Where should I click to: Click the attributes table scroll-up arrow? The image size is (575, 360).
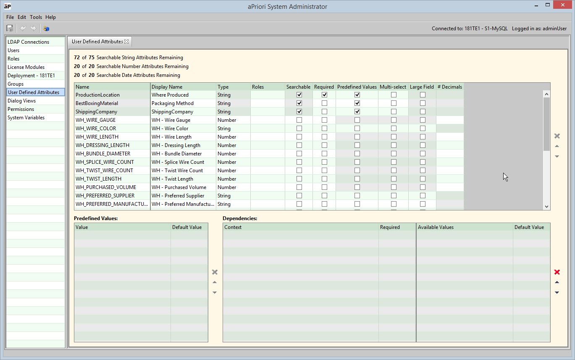pos(546,94)
